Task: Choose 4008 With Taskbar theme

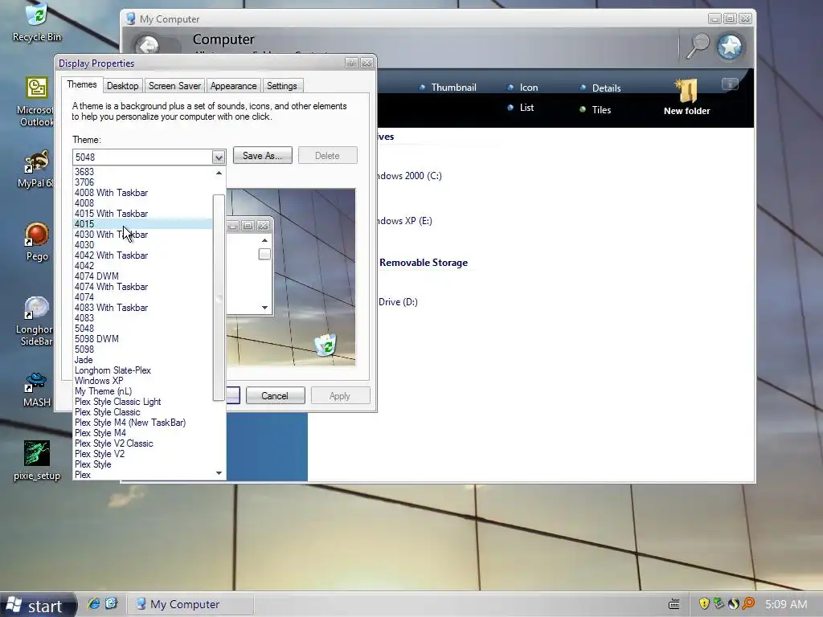Action: pos(143,193)
